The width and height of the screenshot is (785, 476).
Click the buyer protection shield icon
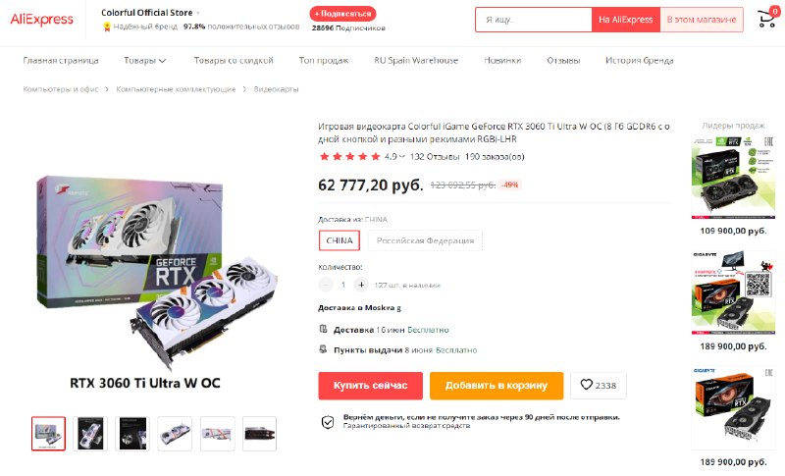point(328,422)
